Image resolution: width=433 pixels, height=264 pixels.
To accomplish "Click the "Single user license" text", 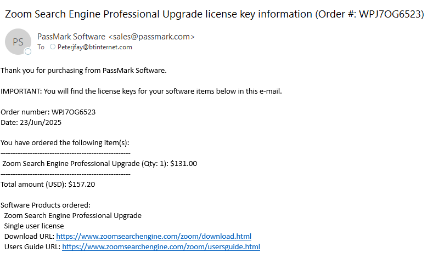I will [x=34, y=226].
